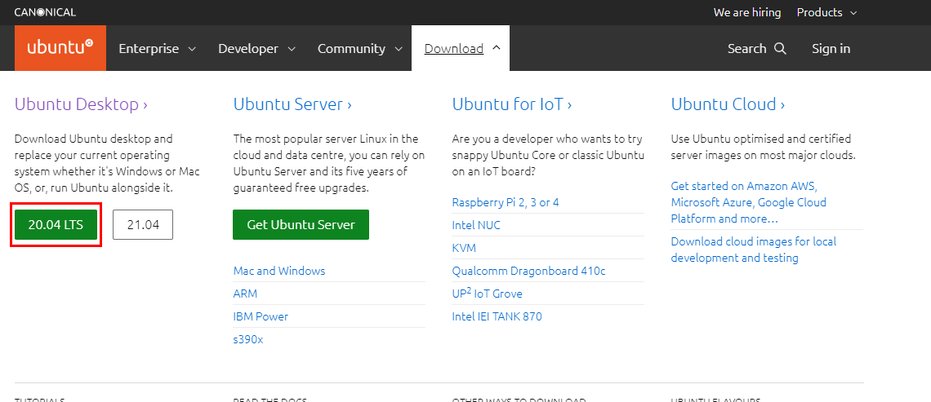Open the Community navigation menu
The height and width of the screenshot is (402, 931).
tap(360, 49)
